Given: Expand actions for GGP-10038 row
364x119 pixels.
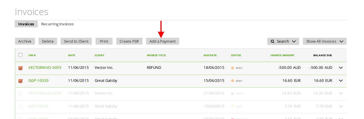Looking at the screenshot, I should 341,106.
